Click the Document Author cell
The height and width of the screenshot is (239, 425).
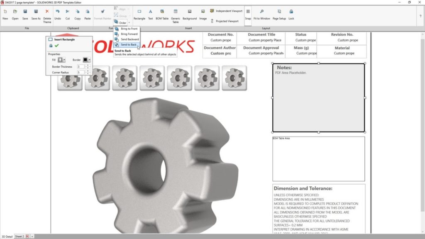220,48
